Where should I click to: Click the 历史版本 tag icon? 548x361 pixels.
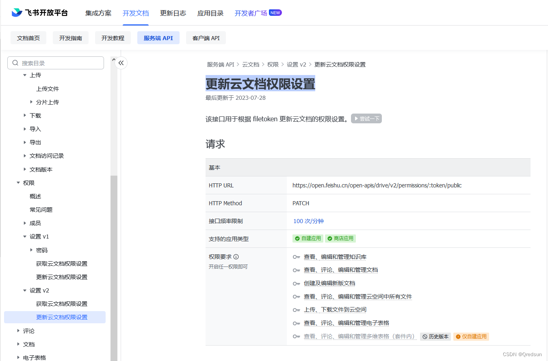(x=425, y=337)
